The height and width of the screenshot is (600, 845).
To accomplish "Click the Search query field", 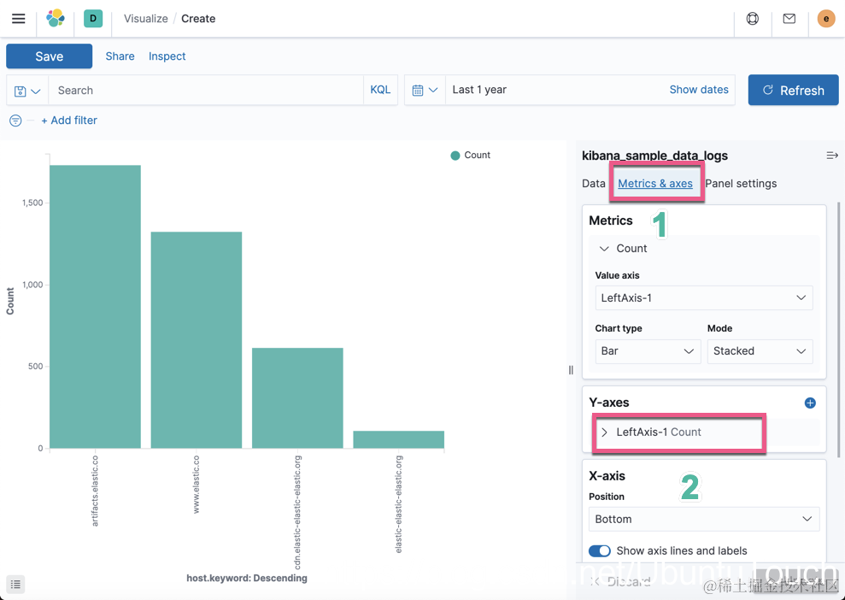I will pyautogui.click(x=207, y=90).
